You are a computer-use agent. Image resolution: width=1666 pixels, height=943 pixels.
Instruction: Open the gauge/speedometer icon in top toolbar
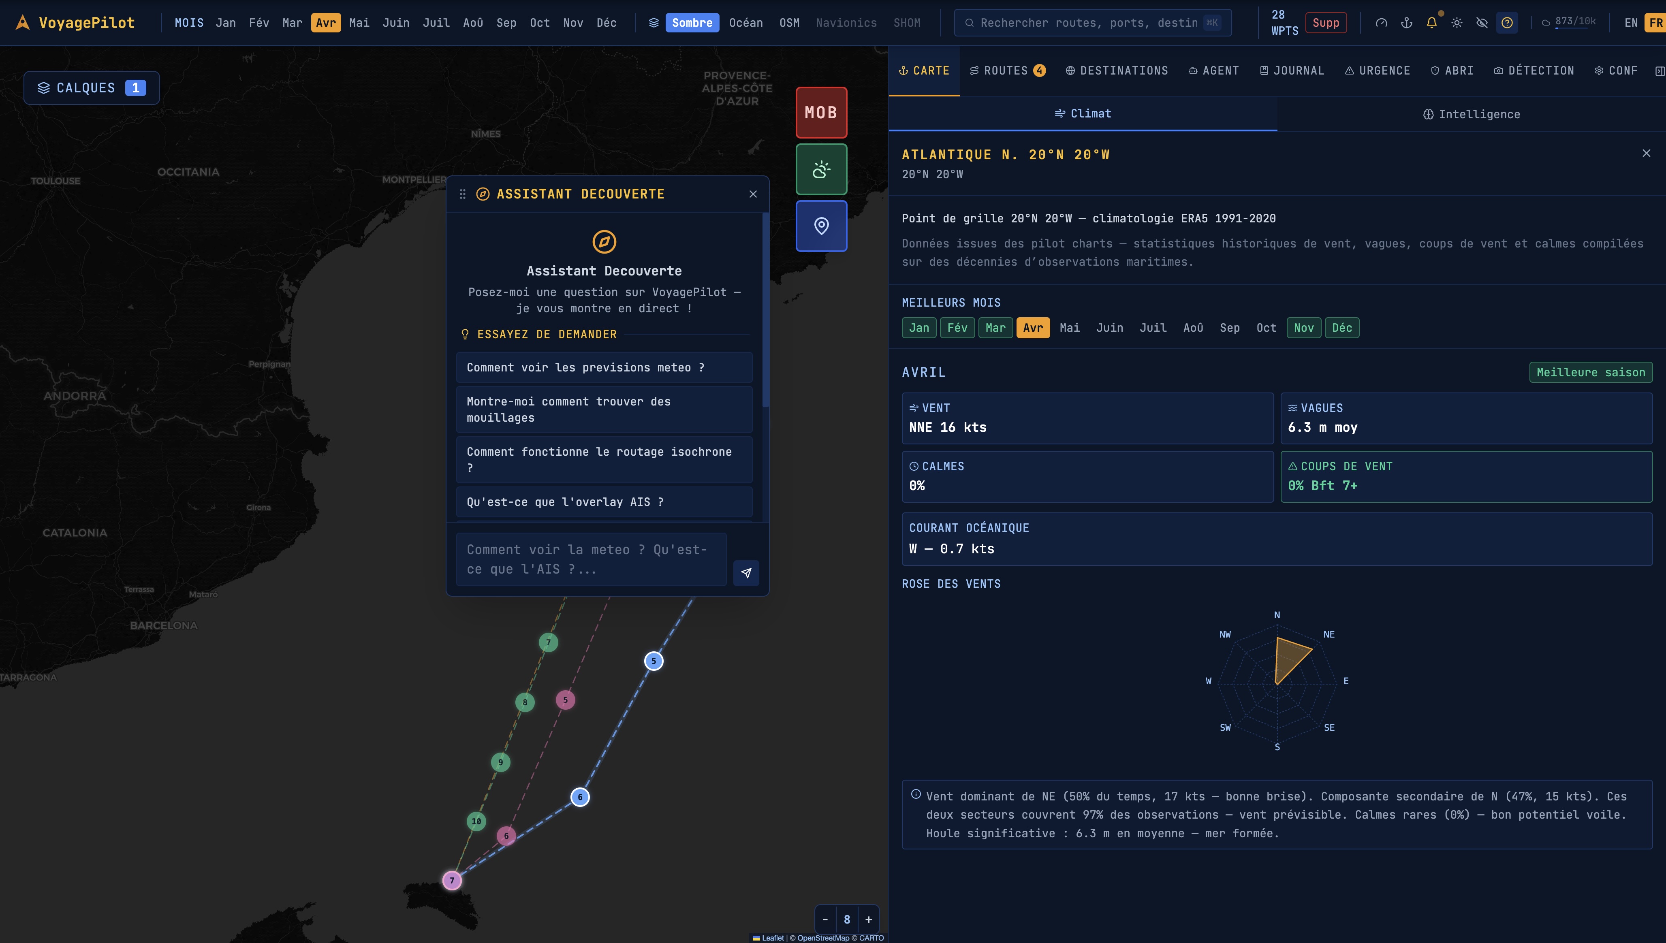[x=1381, y=23]
